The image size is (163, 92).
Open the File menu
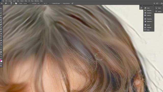click(x=3, y=1)
